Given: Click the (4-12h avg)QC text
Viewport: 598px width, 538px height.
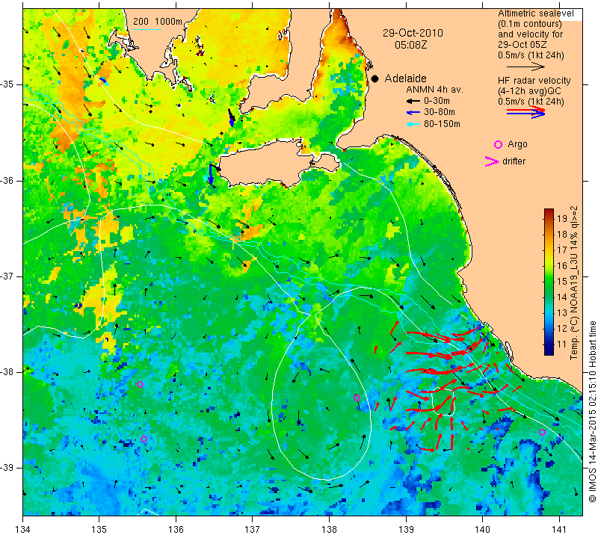Looking at the screenshot, I should click(531, 91).
